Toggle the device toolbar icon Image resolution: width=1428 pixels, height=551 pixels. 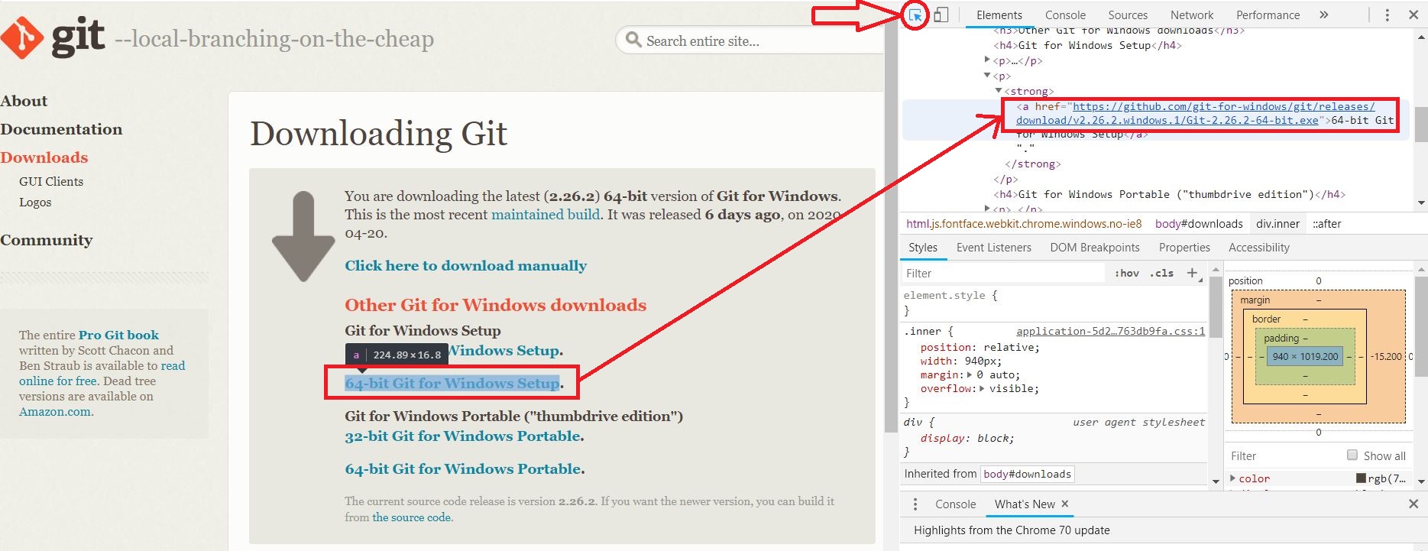[941, 15]
